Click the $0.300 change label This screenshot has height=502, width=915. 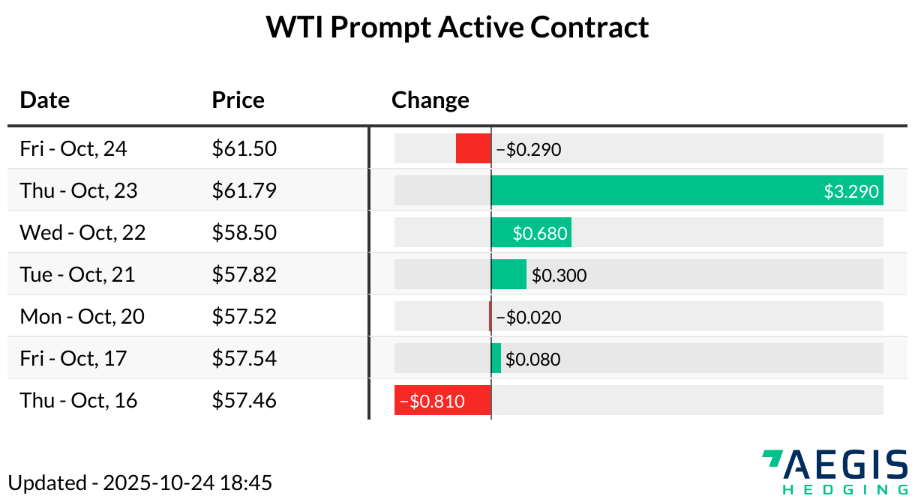click(559, 275)
